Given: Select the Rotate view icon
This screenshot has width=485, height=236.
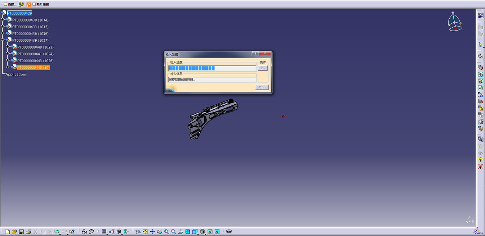Looking at the screenshot, I should coord(159,232).
